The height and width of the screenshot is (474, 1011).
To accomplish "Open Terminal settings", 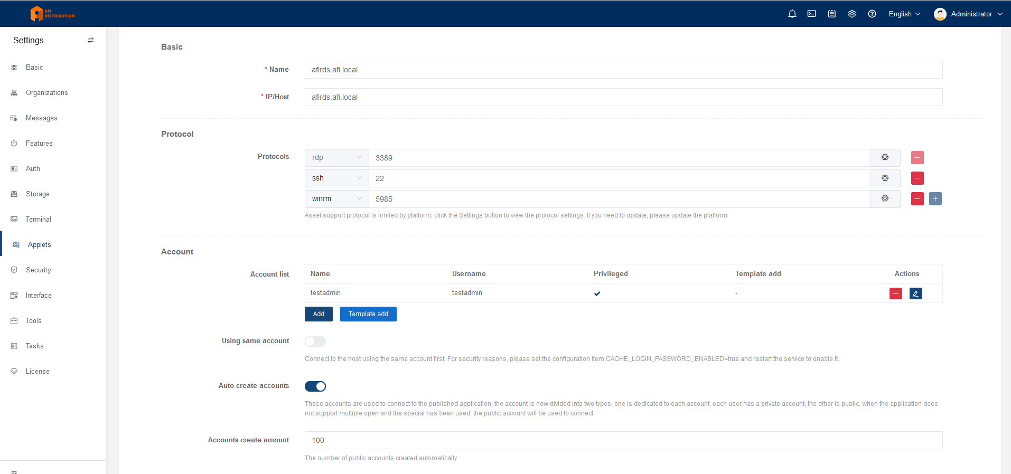I will [x=53, y=219].
